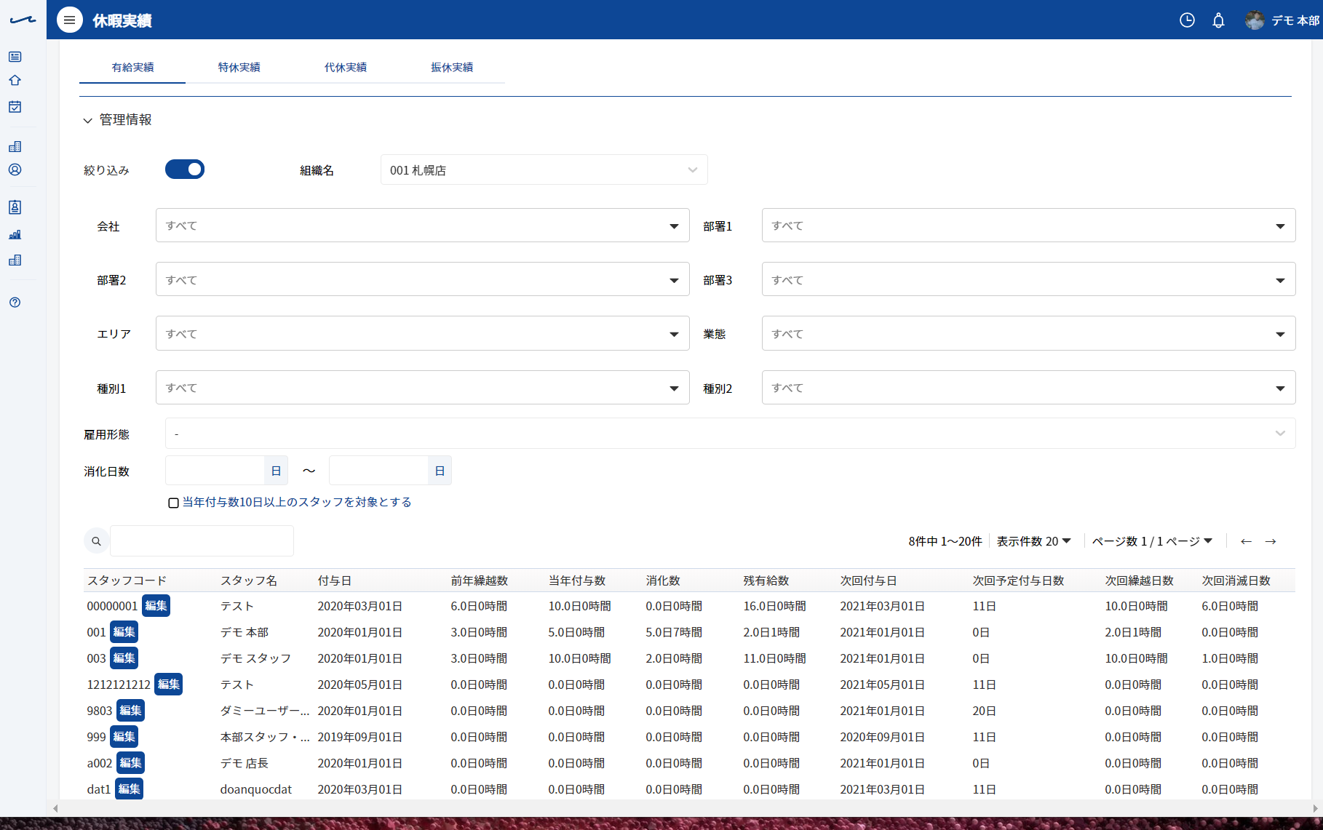Open the 部署3 dropdown

(x=1028, y=279)
